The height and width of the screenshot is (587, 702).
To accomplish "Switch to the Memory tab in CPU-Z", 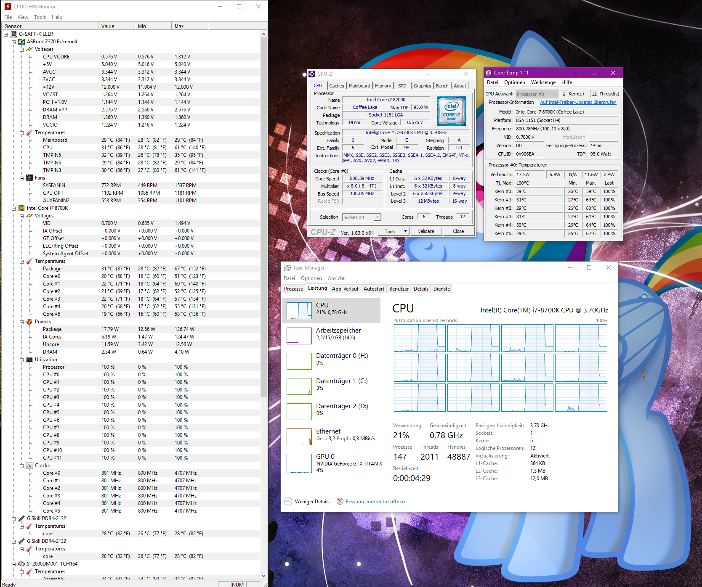I will [383, 86].
